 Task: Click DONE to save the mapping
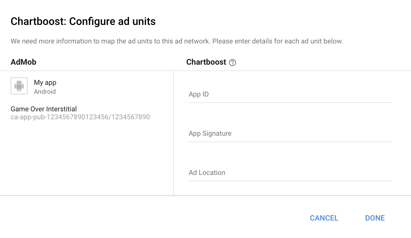click(375, 218)
